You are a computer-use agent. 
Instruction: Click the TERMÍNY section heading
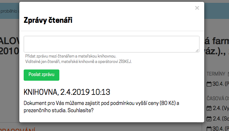click(x=216, y=74)
